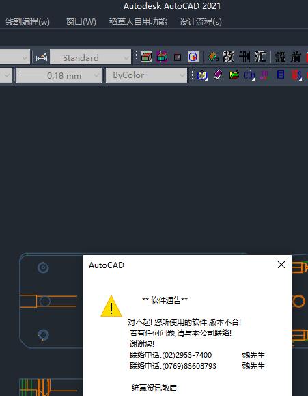The image size is (308, 396).
Task: Click phone number (02)2953-7400 line
Action: [x=171, y=355]
